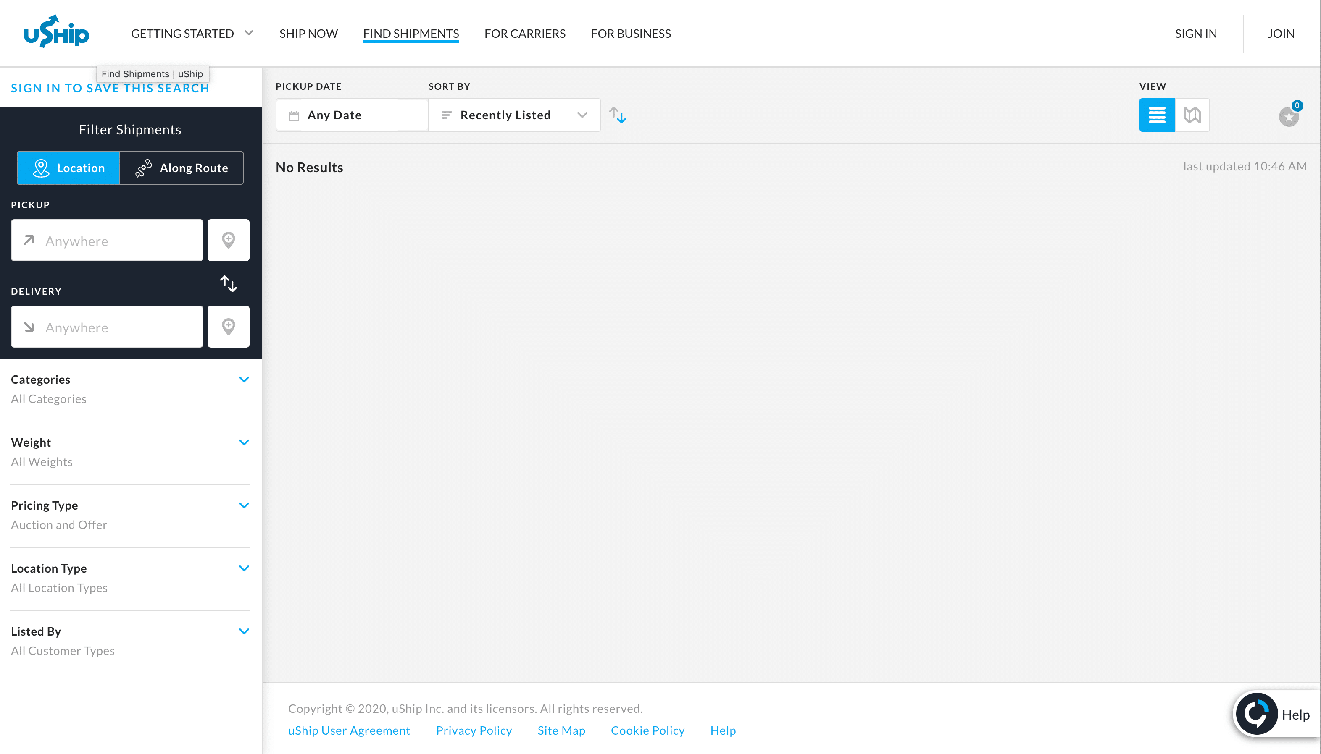The image size is (1321, 754).
Task: Switch filter mode to Along Route
Action: tap(182, 168)
